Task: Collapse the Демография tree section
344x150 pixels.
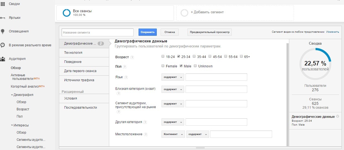Action: click(12, 95)
